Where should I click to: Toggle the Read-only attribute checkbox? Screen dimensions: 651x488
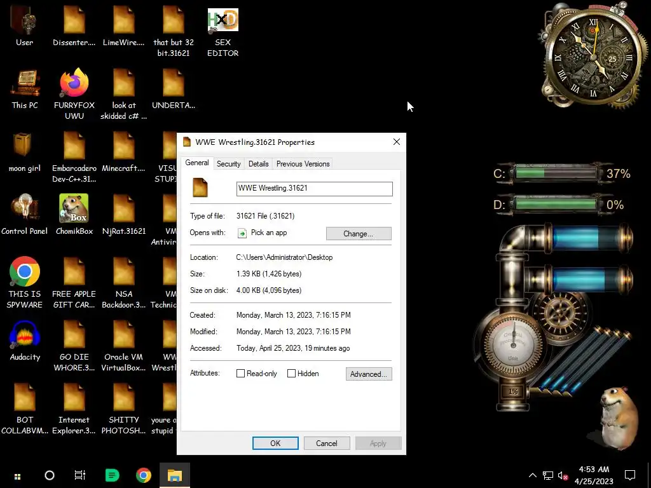(240, 374)
